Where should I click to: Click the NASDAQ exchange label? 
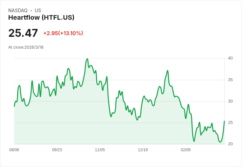pos(18,11)
